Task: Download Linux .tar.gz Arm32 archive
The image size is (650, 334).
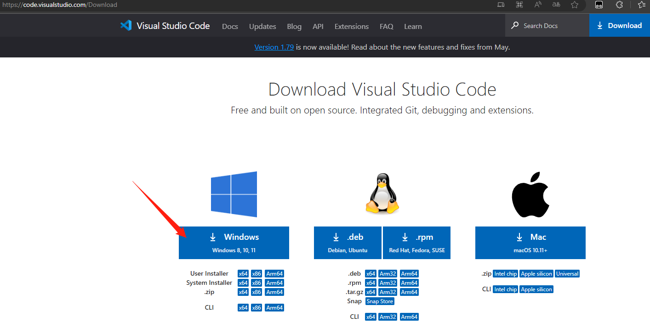Action: pyautogui.click(x=388, y=292)
